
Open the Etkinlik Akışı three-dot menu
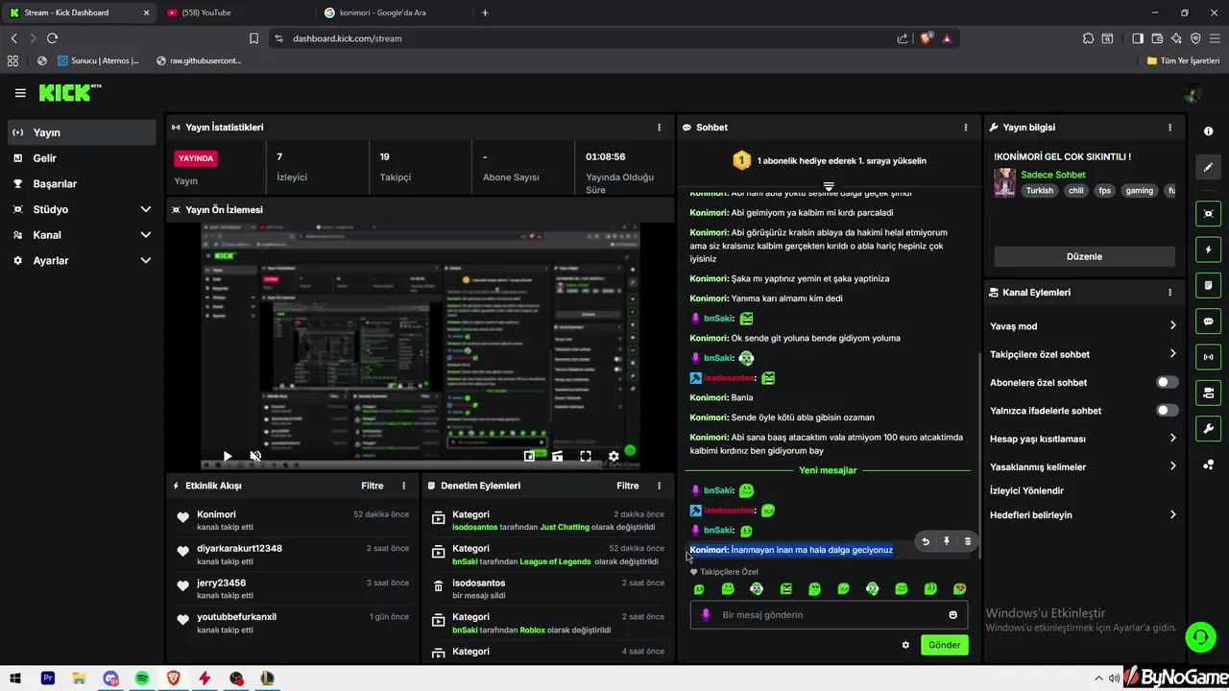[403, 486]
